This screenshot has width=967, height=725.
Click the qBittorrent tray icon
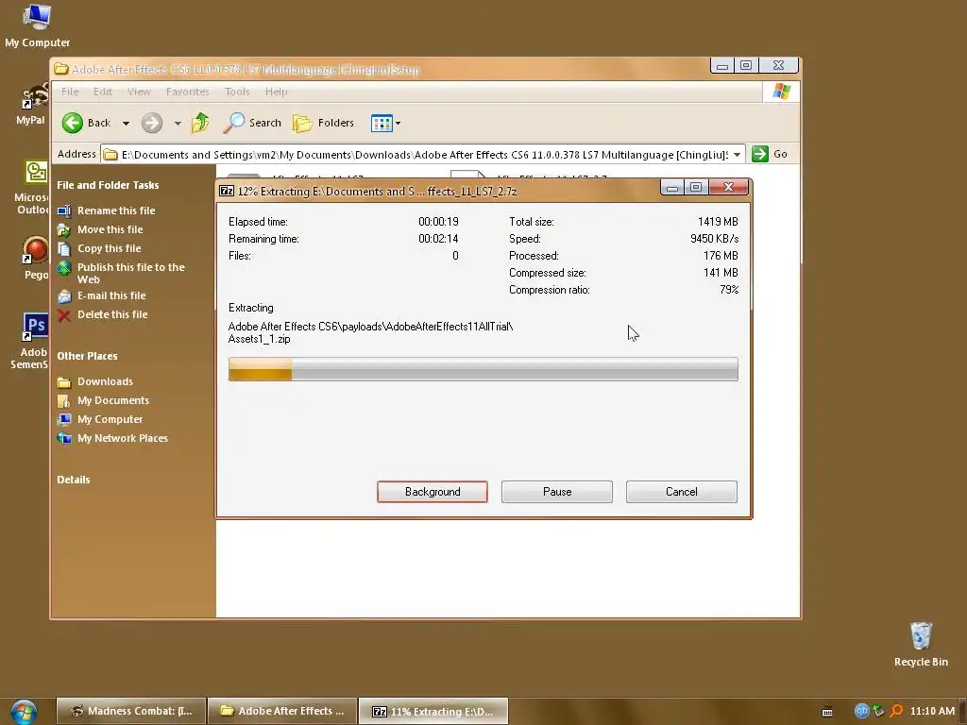[x=861, y=711]
